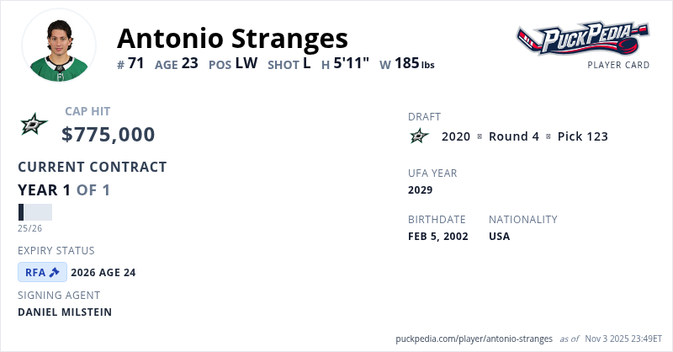Viewport: 673px width, 352px height.
Task: Click the 2020 draft year
Action: tap(456, 136)
